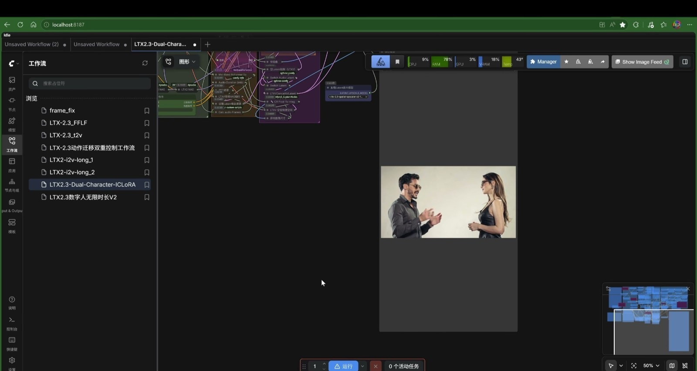Expand the dropdown arrow beside 运行 button

pos(362,366)
